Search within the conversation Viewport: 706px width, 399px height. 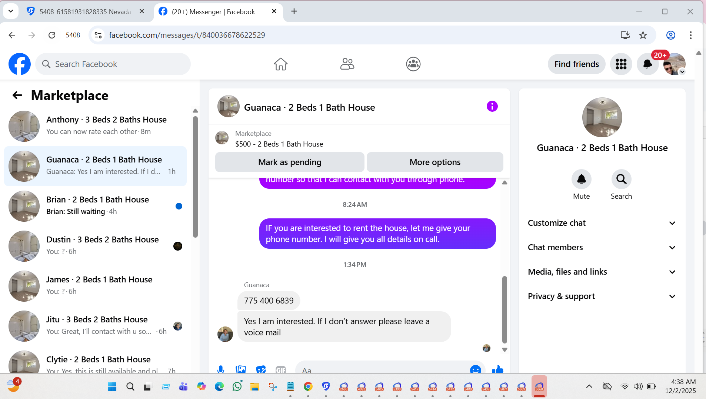[621, 179]
